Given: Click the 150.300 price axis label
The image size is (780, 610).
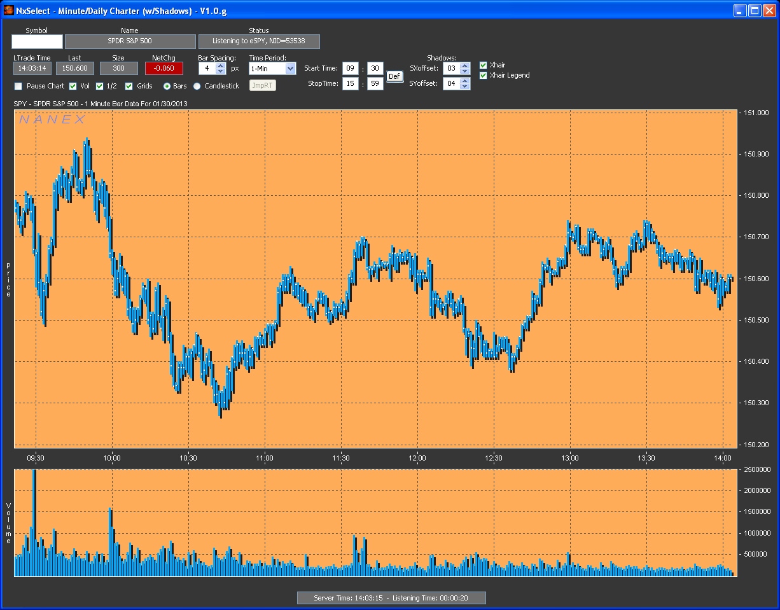Looking at the screenshot, I should pos(756,403).
